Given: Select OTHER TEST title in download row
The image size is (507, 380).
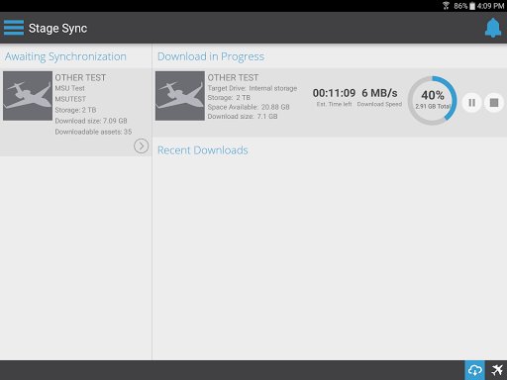Looking at the screenshot, I should pyautogui.click(x=233, y=77).
